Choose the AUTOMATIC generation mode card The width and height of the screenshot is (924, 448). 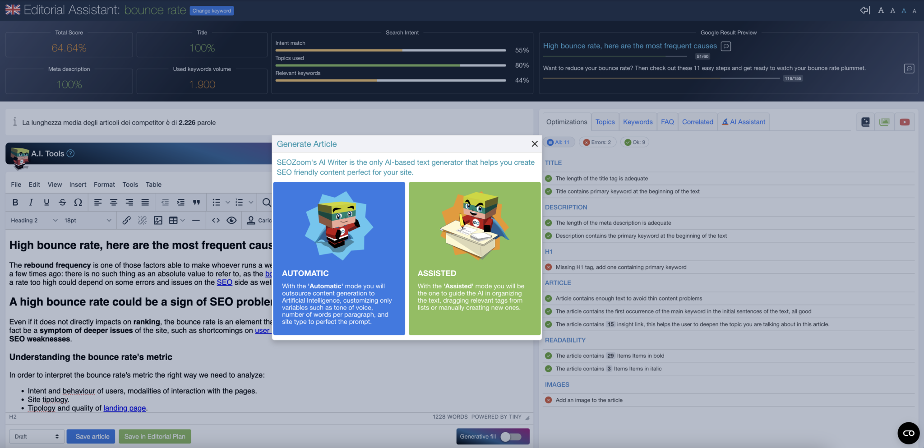coord(339,259)
